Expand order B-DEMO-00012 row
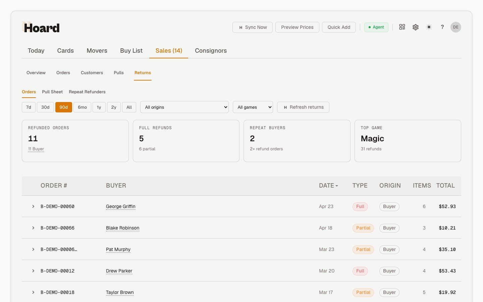Screen dimensions: 483x302 pos(33,271)
